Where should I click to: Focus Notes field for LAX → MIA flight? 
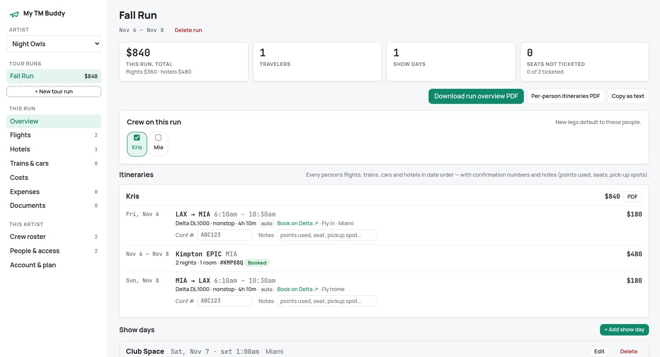click(327, 235)
